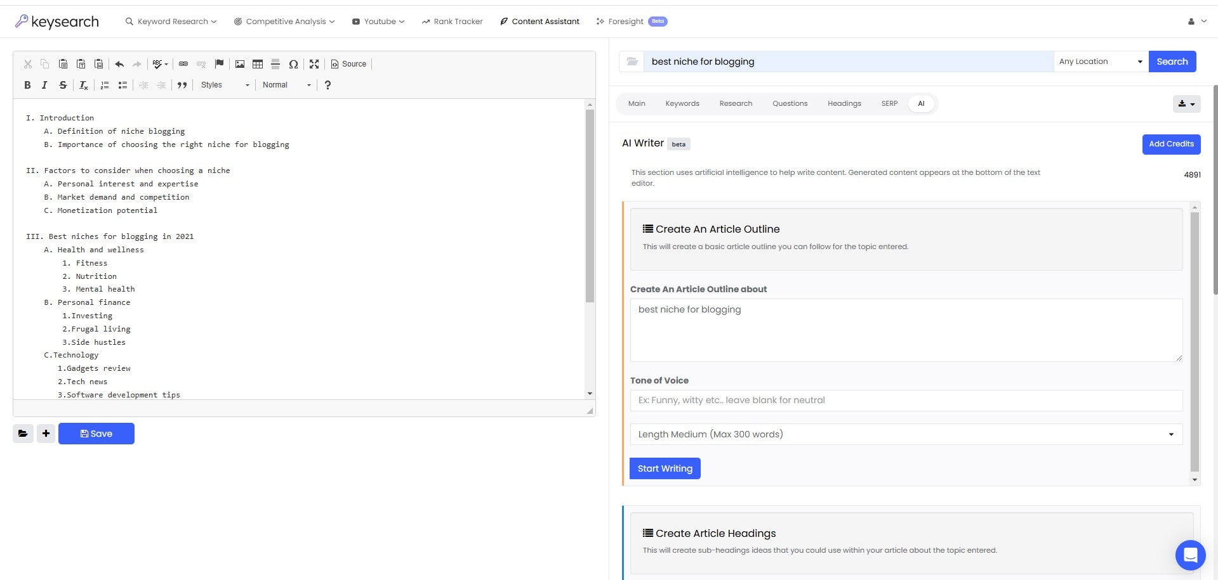This screenshot has height=580, width=1218.
Task: Insert an image using the editor toolbar
Action: coord(239,63)
